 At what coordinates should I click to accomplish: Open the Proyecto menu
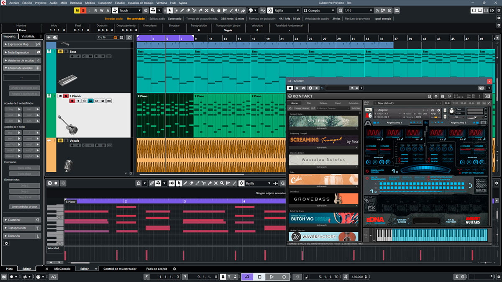pos(41,3)
